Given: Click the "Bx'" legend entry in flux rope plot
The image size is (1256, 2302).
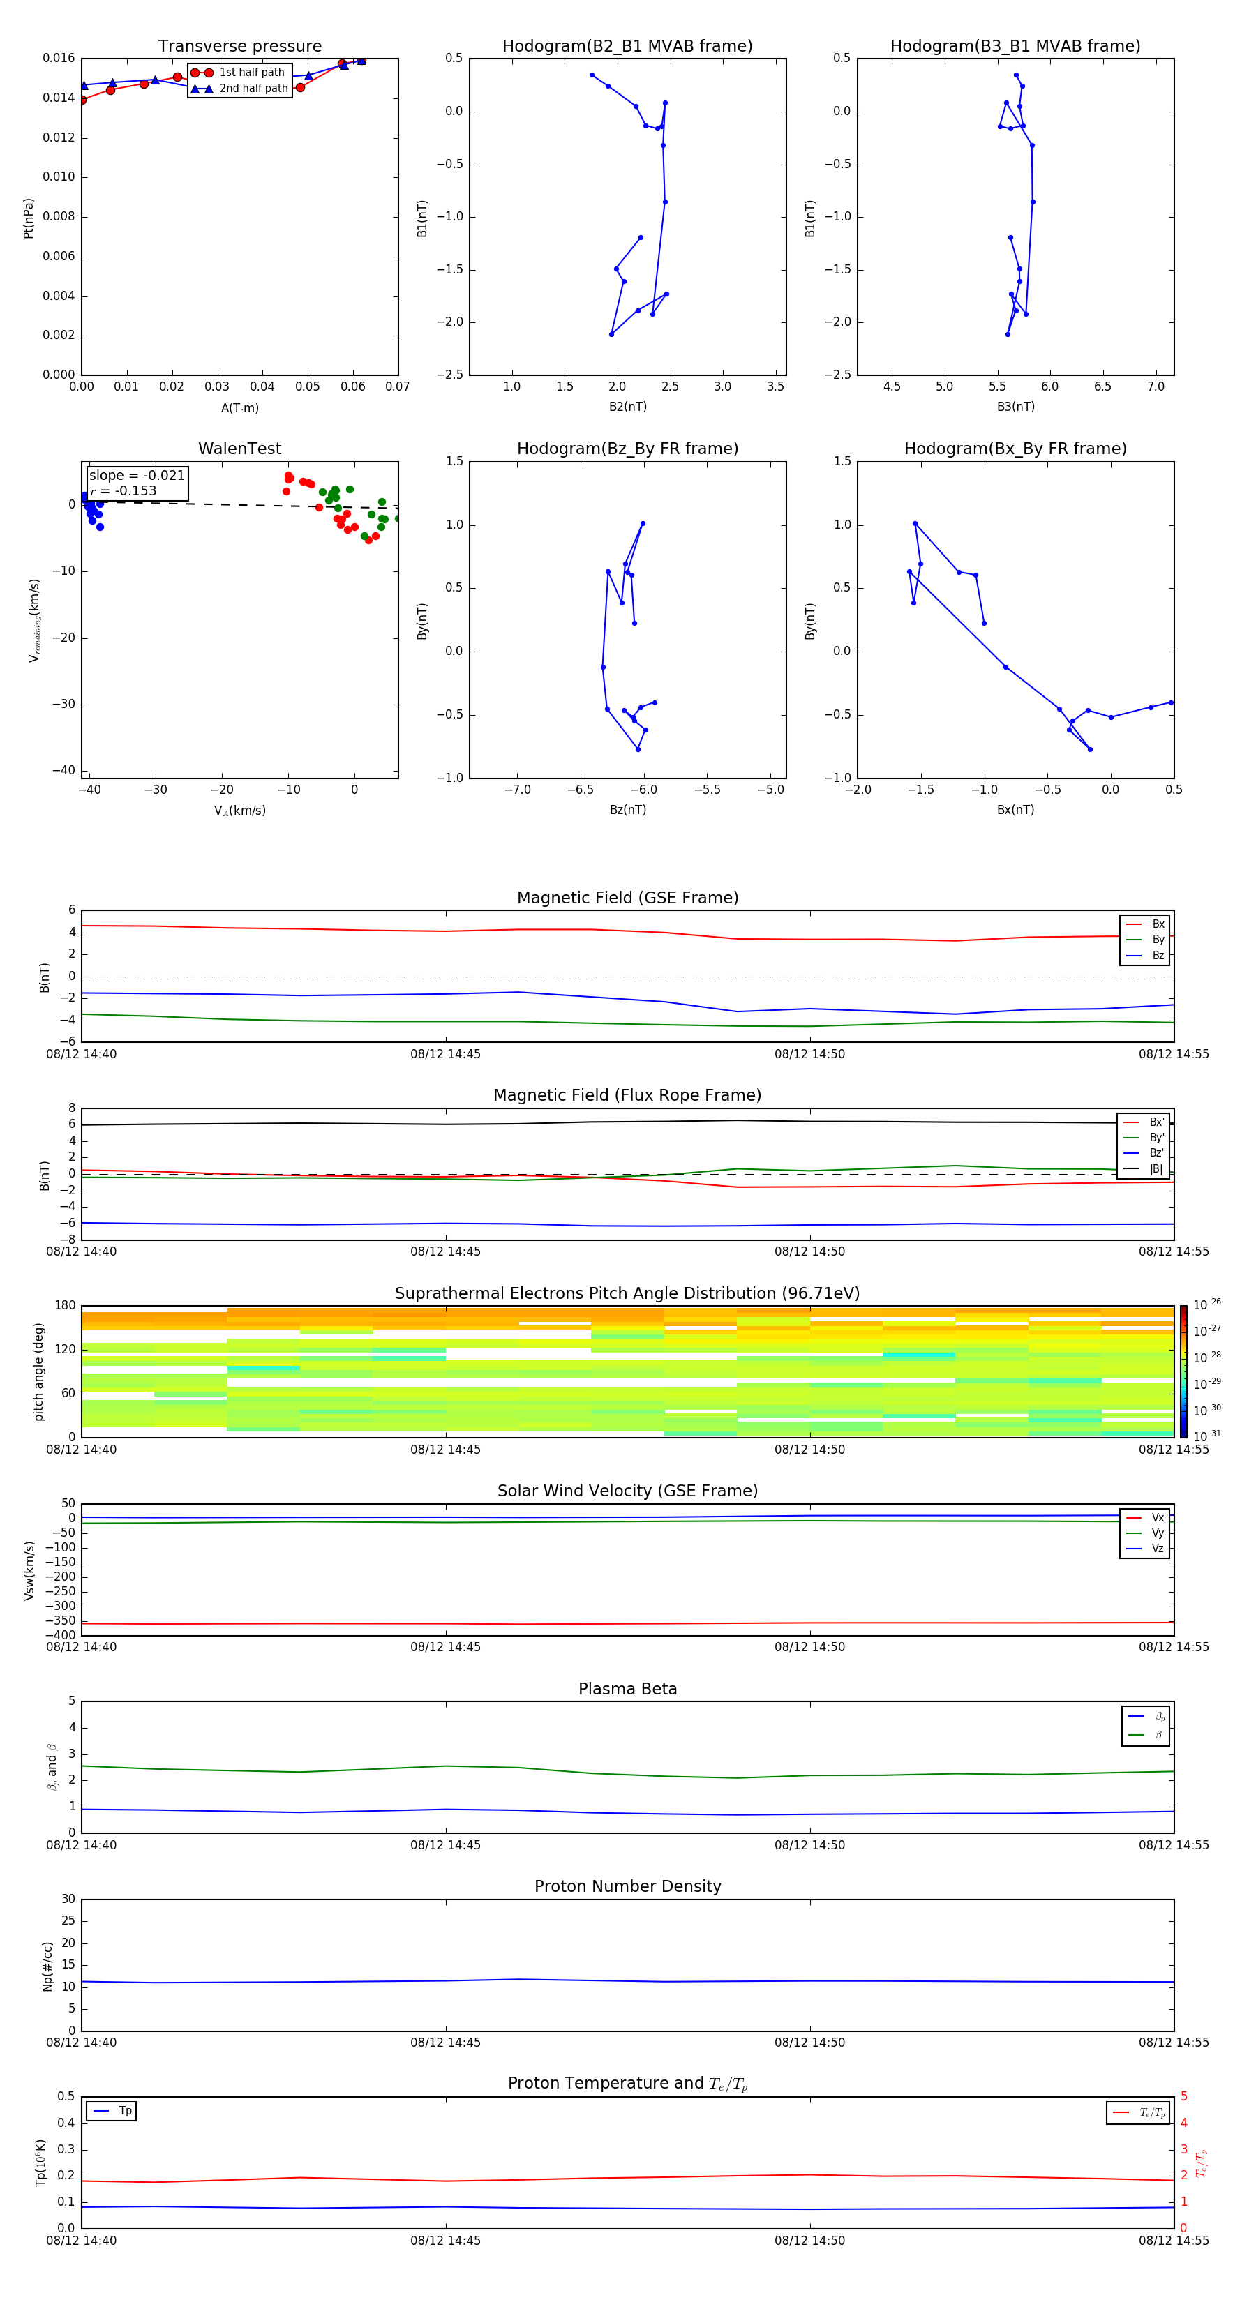Looking at the screenshot, I should click(1144, 1122).
